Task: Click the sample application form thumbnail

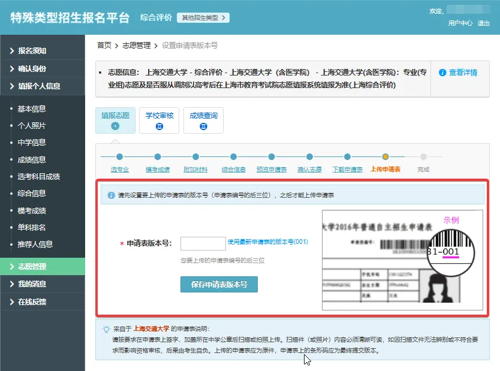Action: point(402,260)
